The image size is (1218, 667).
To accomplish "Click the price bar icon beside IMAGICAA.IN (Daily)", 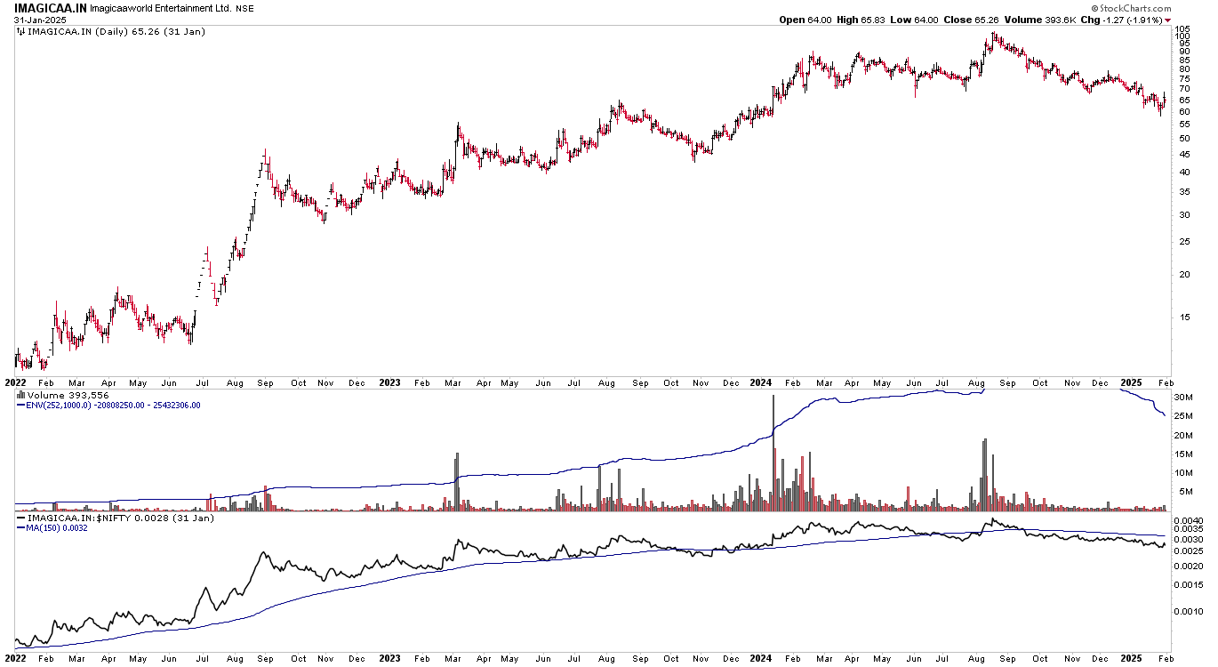I will click(x=21, y=31).
